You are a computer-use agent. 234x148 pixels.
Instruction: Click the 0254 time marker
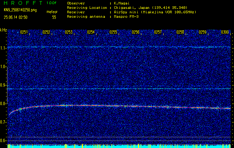pyautogui.click(x=91, y=32)
